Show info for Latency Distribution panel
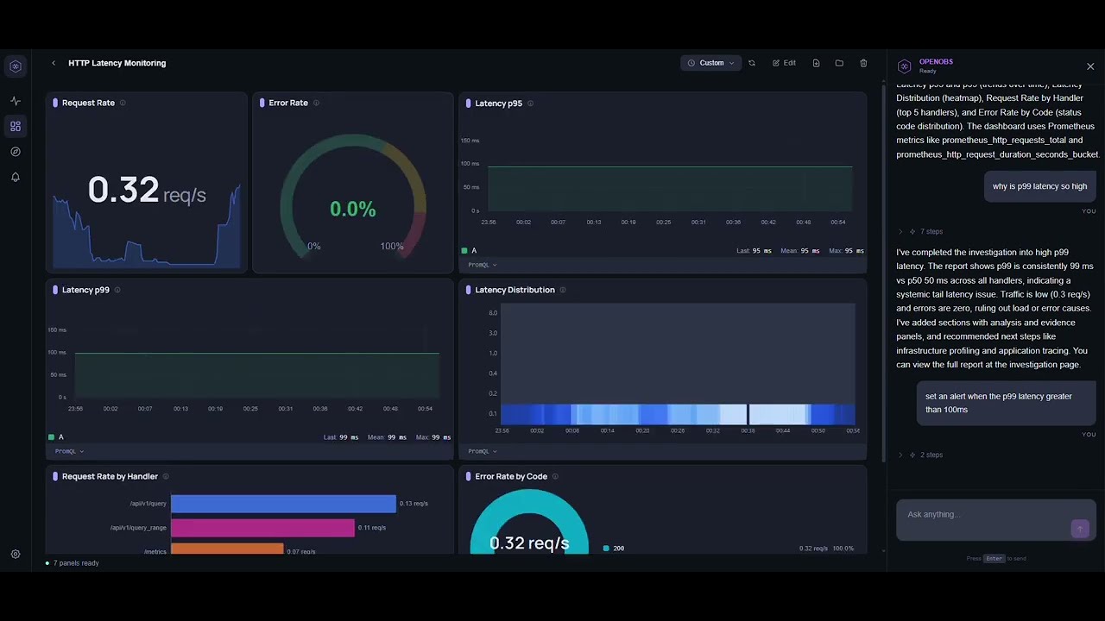 point(563,290)
